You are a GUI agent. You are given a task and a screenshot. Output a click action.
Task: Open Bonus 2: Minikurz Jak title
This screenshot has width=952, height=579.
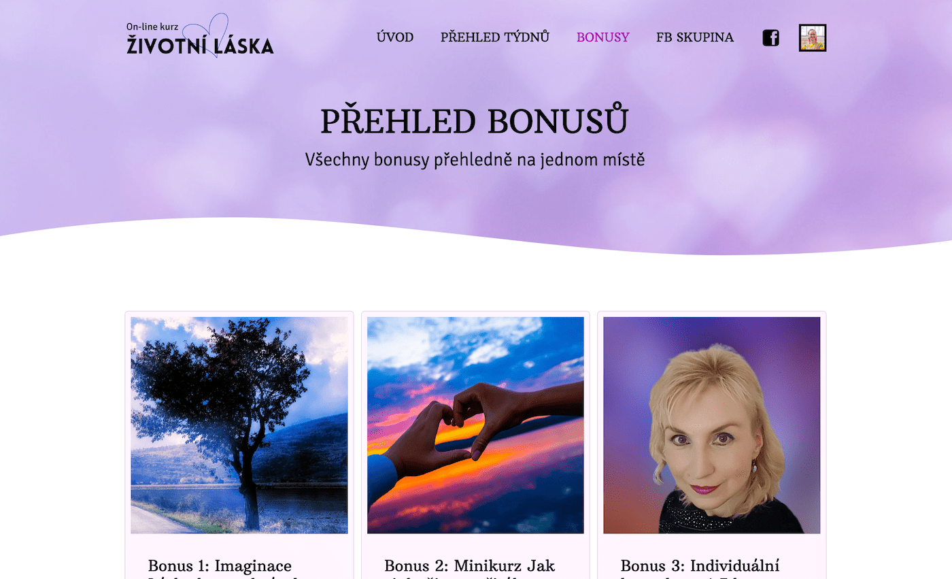click(x=469, y=566)
